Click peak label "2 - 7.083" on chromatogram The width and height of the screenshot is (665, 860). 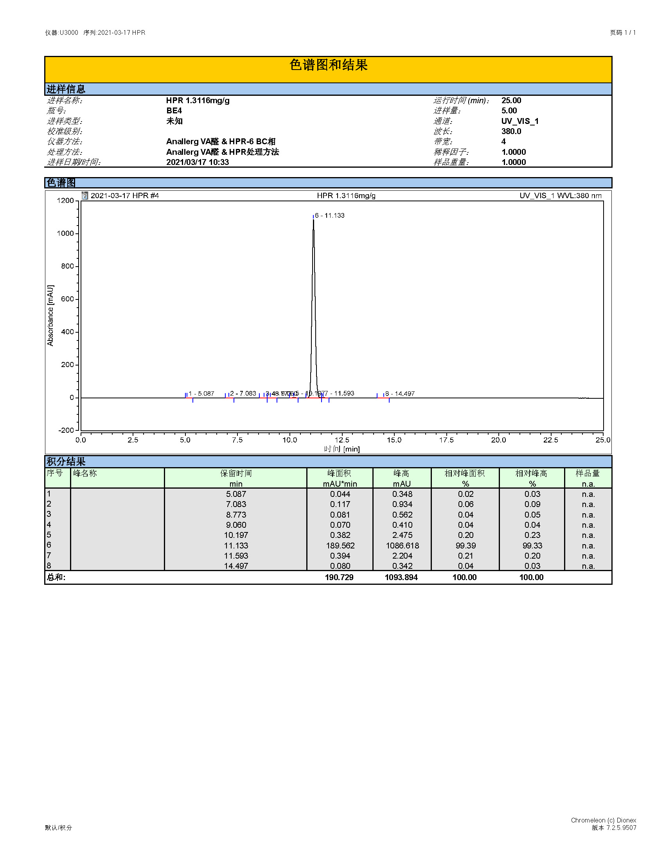coord(243,393)
